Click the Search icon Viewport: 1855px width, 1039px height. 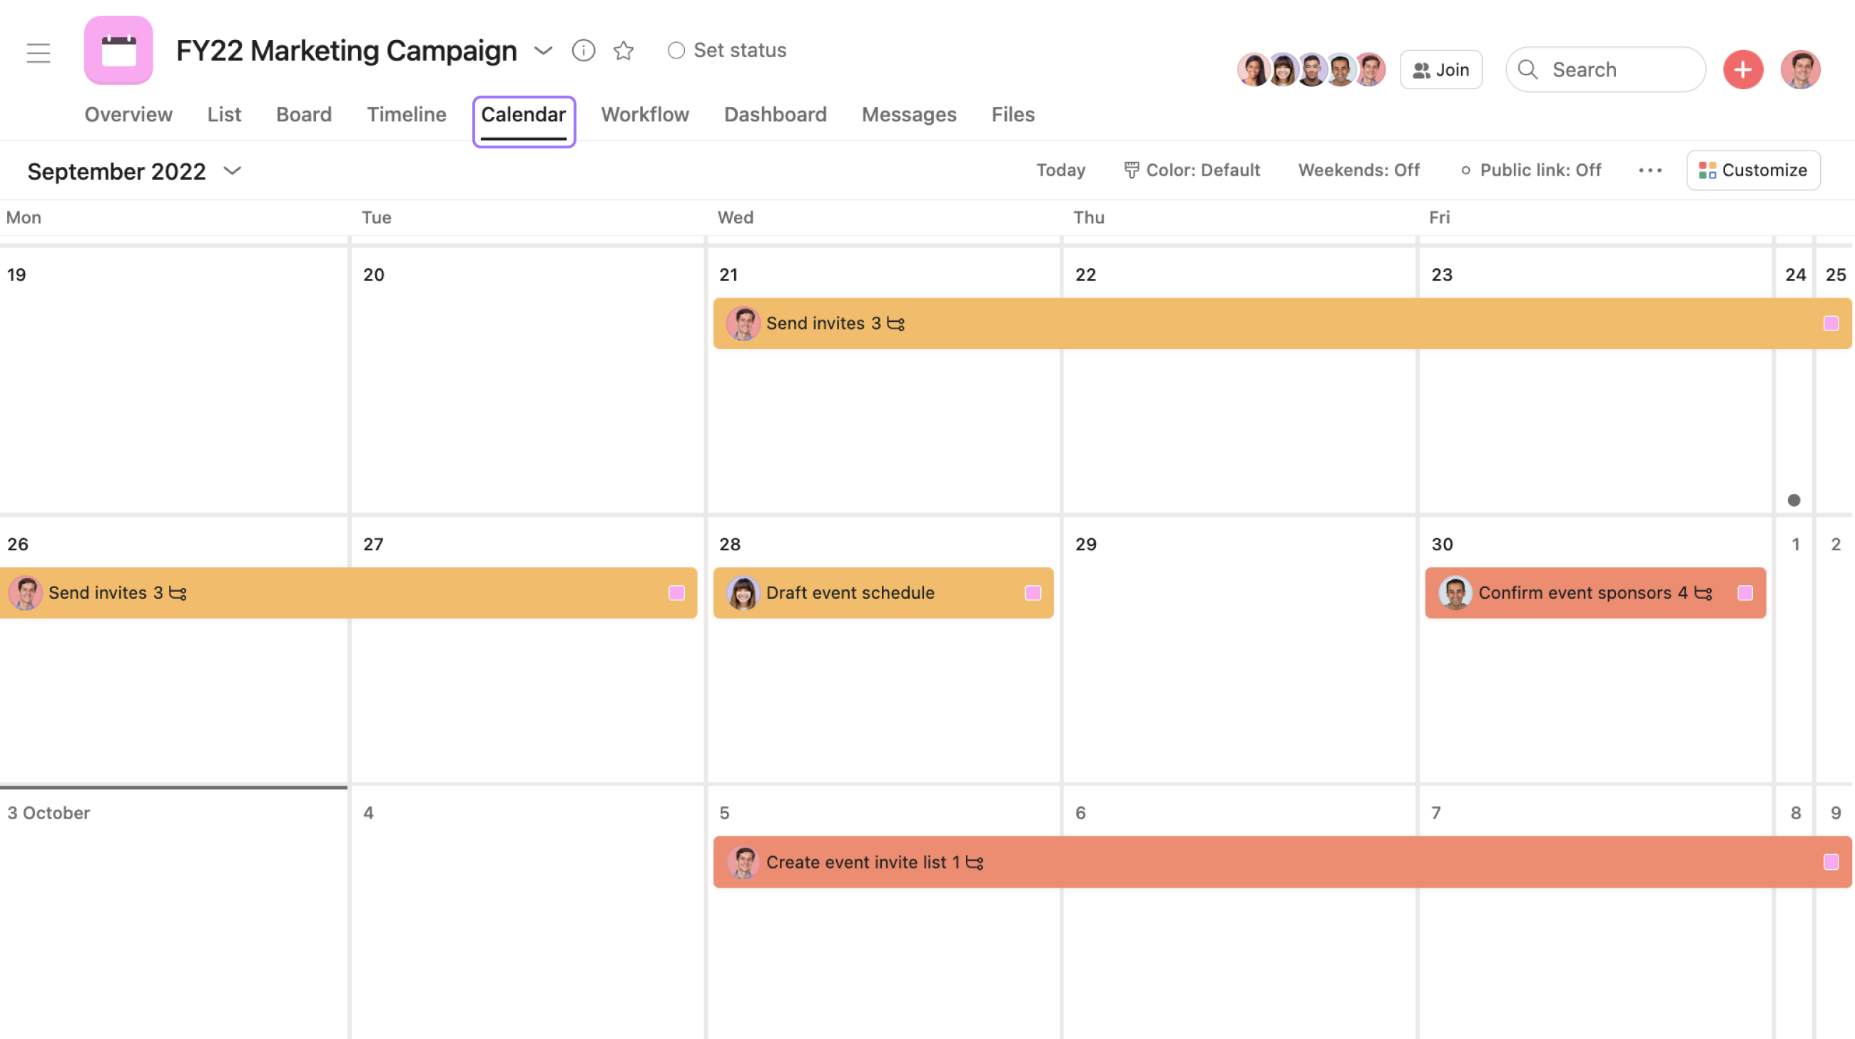(1528, 69)
